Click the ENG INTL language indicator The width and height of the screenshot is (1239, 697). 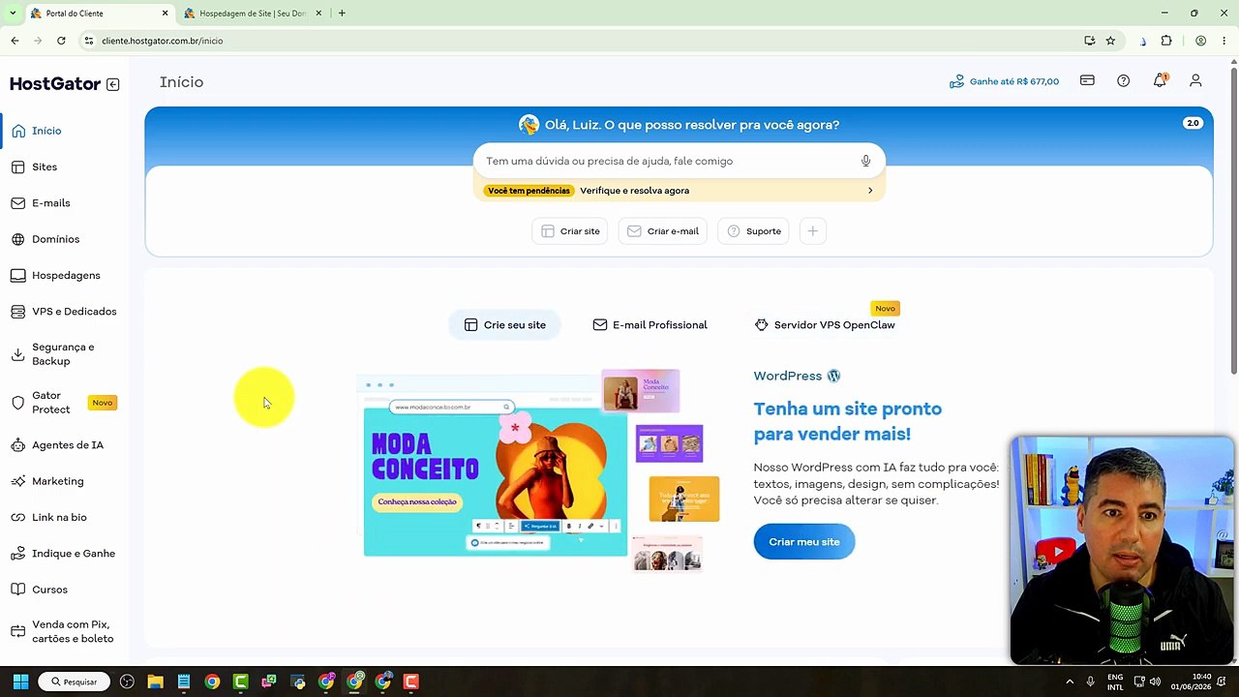(1115, 682)
